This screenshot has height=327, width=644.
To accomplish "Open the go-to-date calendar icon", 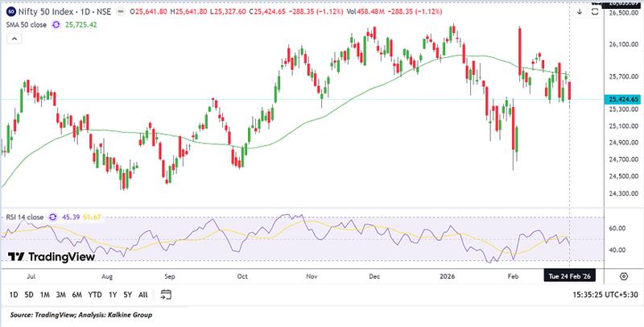I will (x=166, y=294).
